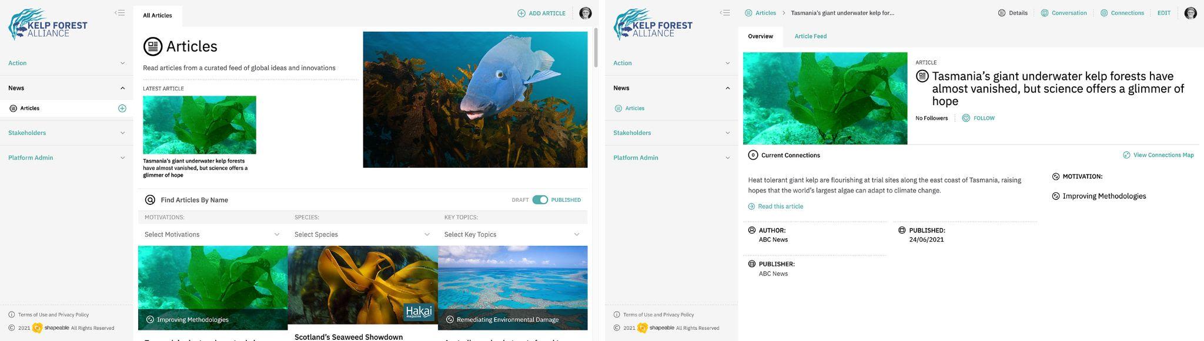
Task: Click the Add Article plus icon
Action: [x=521, y=13]
